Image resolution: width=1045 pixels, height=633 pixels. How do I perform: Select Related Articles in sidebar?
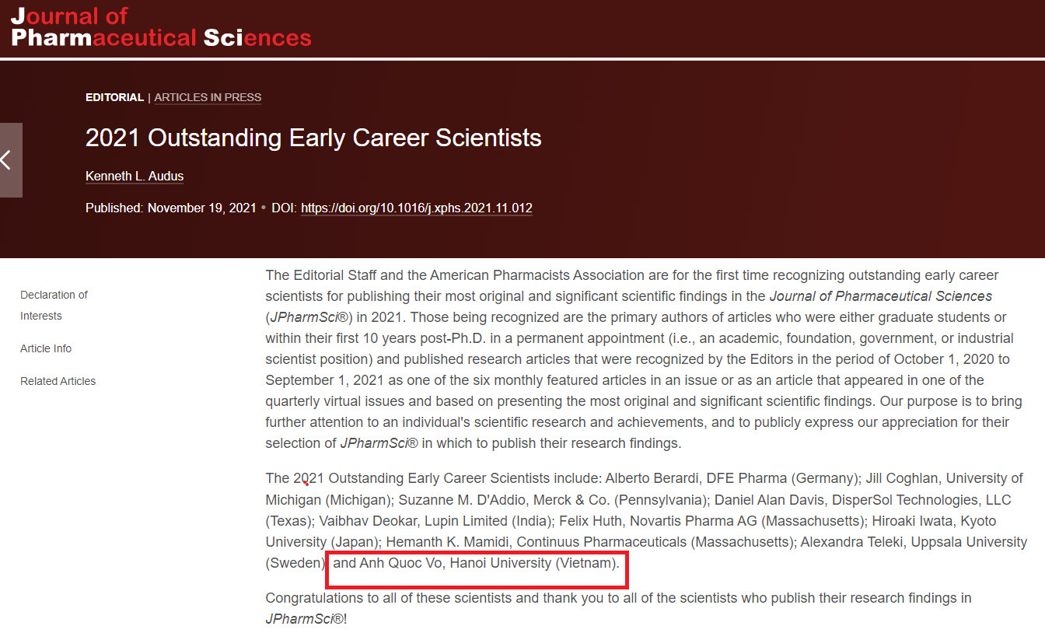(x=58, y=381)
